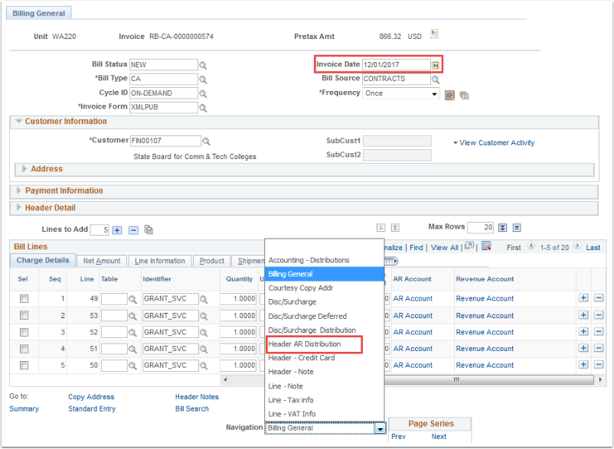
Task: Open the Invoice Date calendar picker
Action: pyautogui.click(x=436, y=65)
